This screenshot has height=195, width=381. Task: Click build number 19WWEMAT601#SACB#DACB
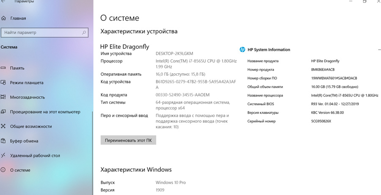[334, 78]
